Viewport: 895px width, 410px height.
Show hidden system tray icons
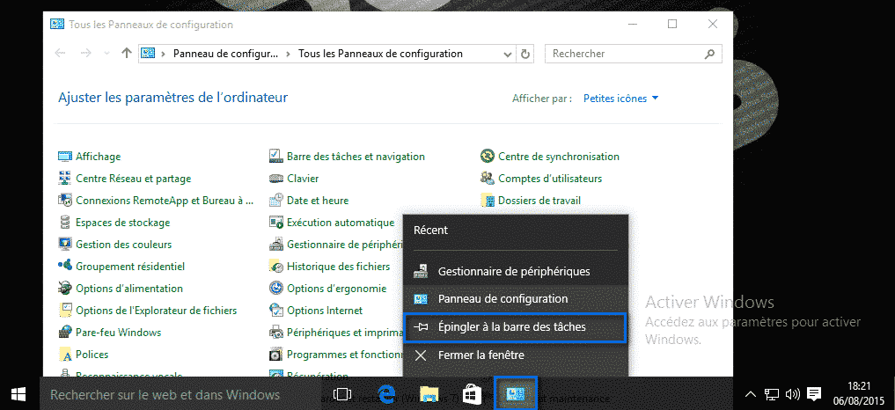click(x=751, y=394)
